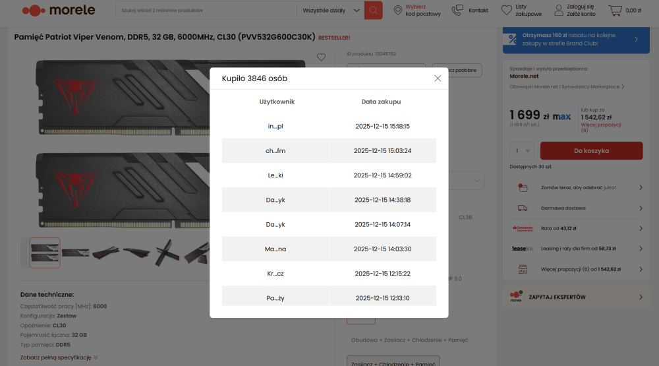Screen dimensions: 659x366
Task: Add product to wishlist heart above image
Action: tap(321, 57)
